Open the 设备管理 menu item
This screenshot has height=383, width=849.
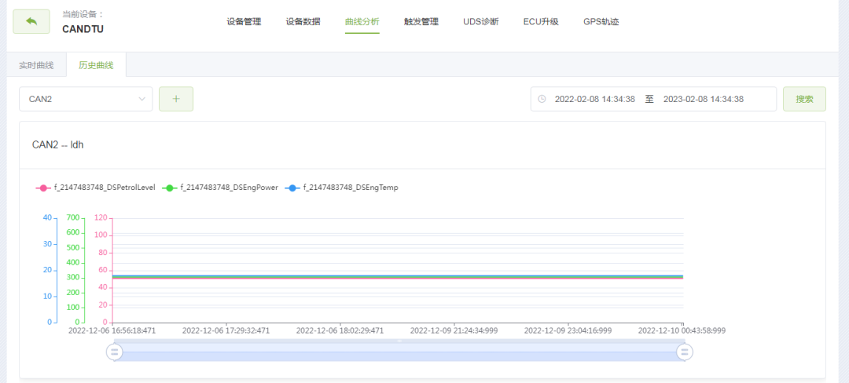pyautogui.click(x=244, y=22)
